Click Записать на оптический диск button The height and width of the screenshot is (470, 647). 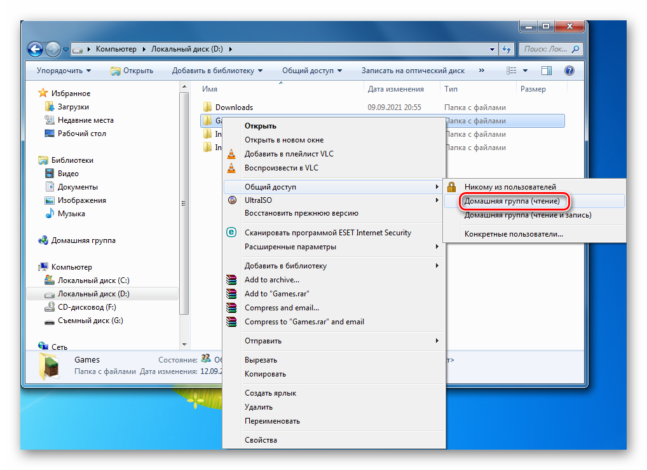(412, 71)
